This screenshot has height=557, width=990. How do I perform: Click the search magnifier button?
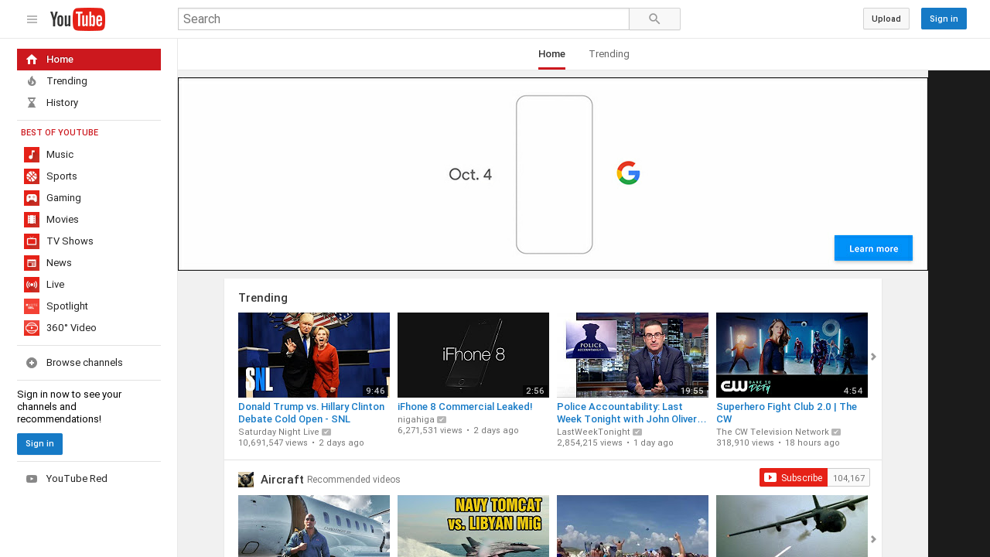pyautogui.click(x=654, y=19)
